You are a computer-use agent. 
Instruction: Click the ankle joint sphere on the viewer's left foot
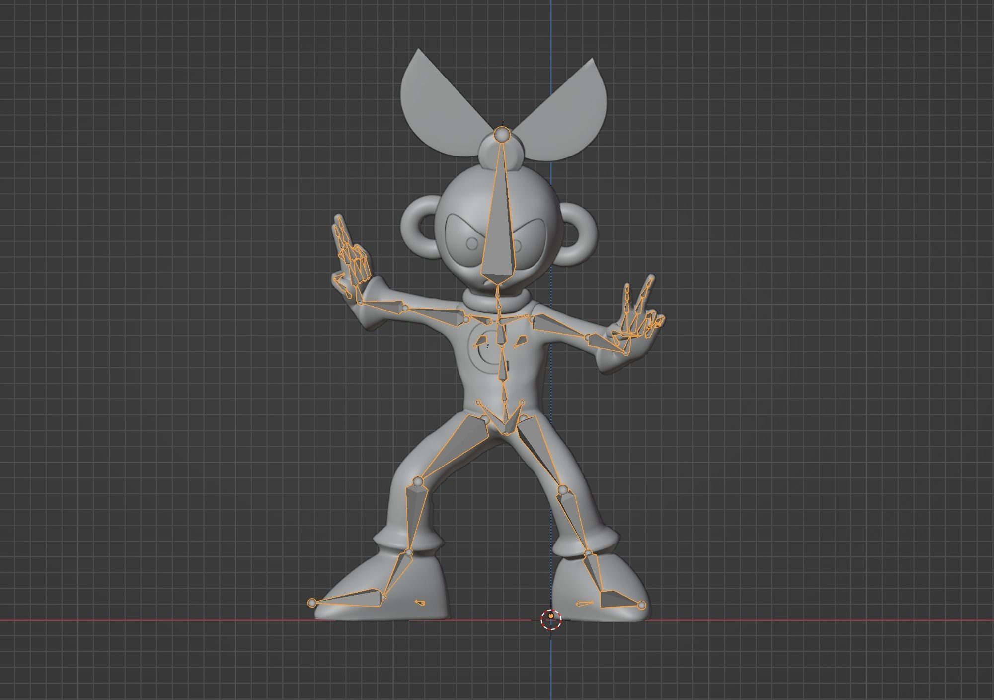(409, 552)
